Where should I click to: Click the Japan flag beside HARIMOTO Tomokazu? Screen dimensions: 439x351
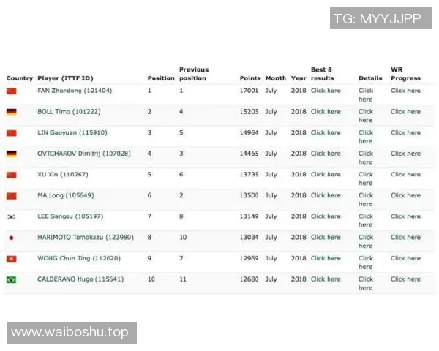click(11, 238)
